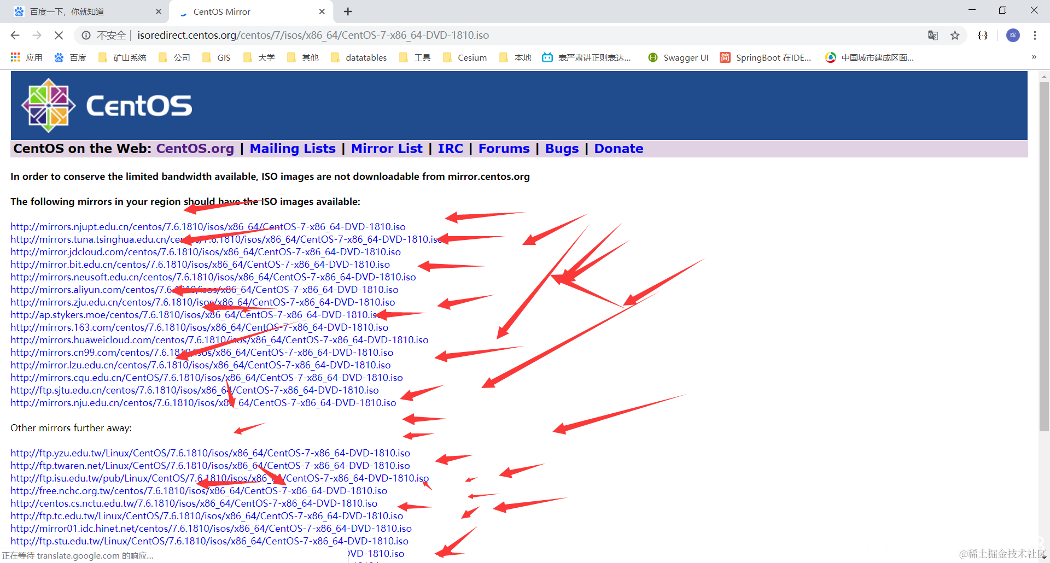The image size is (1050, 563).
Task: Download from mirrors.cqu.edu.cn mirror
Action: click(x=207, y=378)
